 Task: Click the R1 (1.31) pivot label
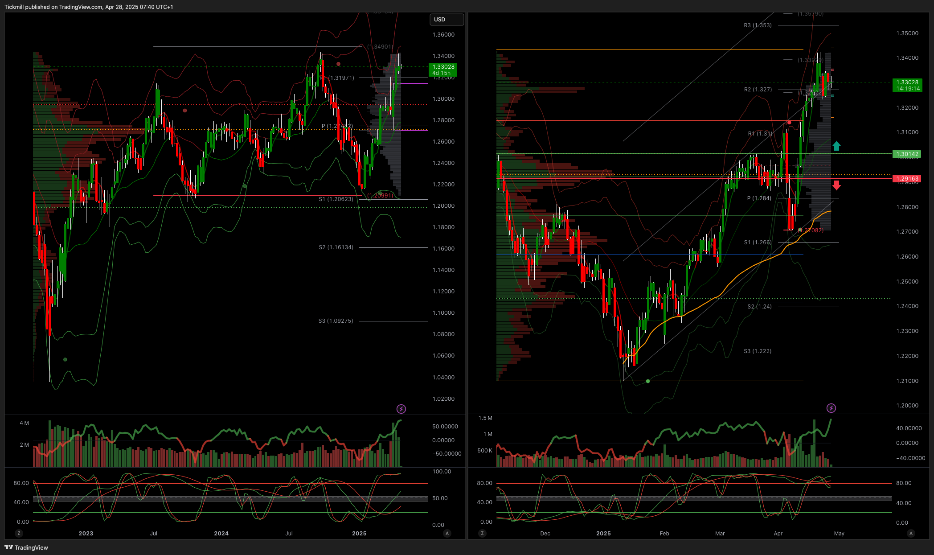click(x=760, y=134)
